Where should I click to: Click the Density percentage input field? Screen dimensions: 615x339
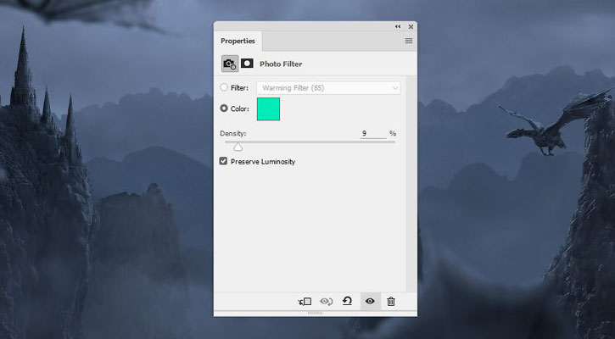(373, 134)
